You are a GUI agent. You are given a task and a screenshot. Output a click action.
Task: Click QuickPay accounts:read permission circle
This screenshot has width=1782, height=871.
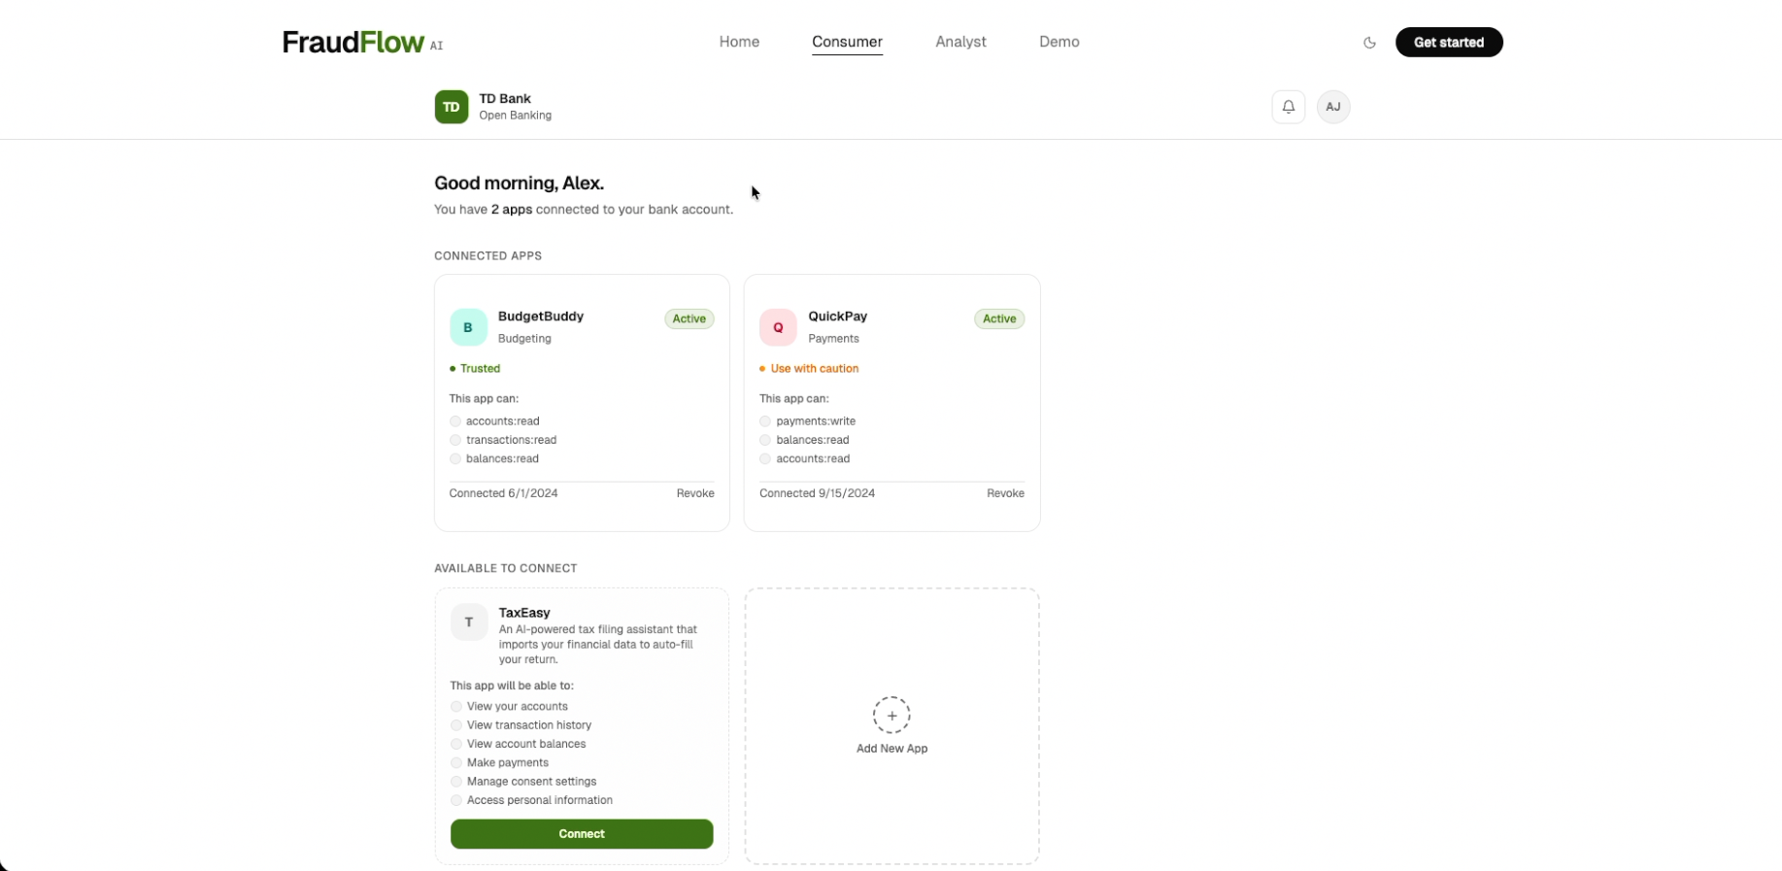pos(765,459)
